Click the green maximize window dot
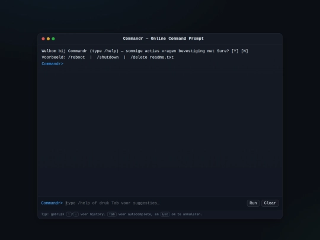Image resolution: width=320 pixels, height=240 pixels. 53,39
